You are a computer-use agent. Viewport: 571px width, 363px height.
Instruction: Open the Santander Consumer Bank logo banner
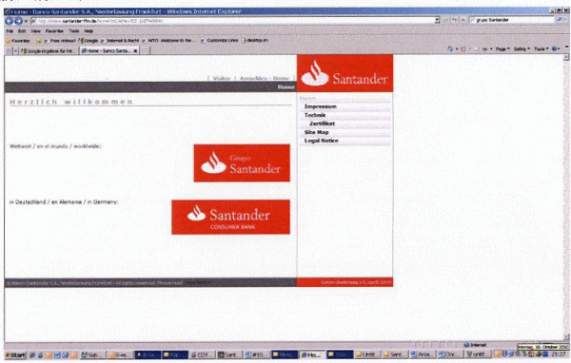pyautogui.click(x=231, y=218)
